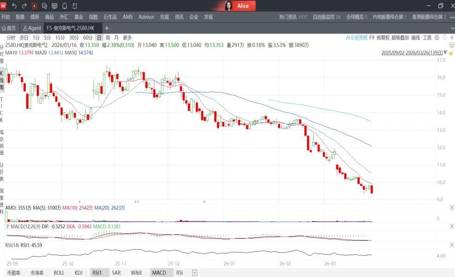Viewport: 455px width, 277px height.
Task: Open chart settings gear icon
Action: 437,38
